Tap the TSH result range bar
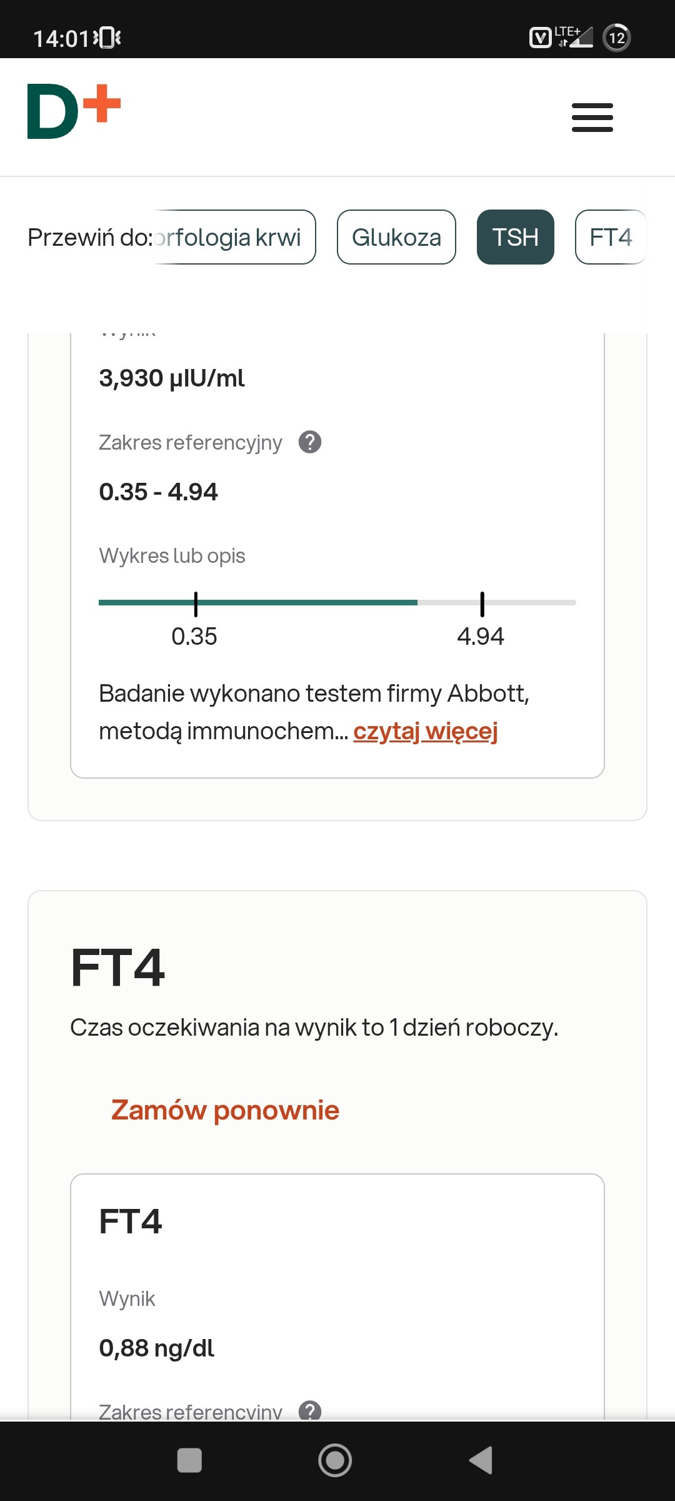The image size is (675, 1501). tap(337, 602)
